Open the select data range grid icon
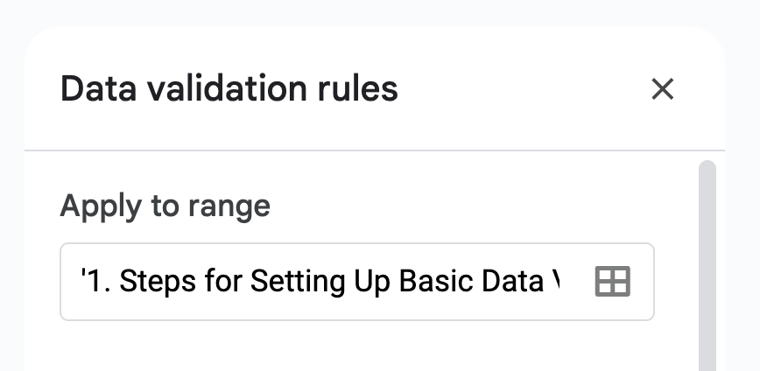Image resolution: width=760 pixels, height=371 pixels. pyautogui.click(x=613, y=282)
